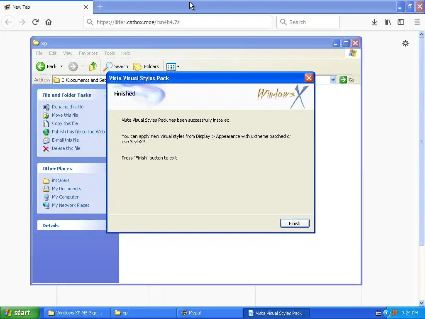Close the New Tab tab
425x319 pixels.
86,7
